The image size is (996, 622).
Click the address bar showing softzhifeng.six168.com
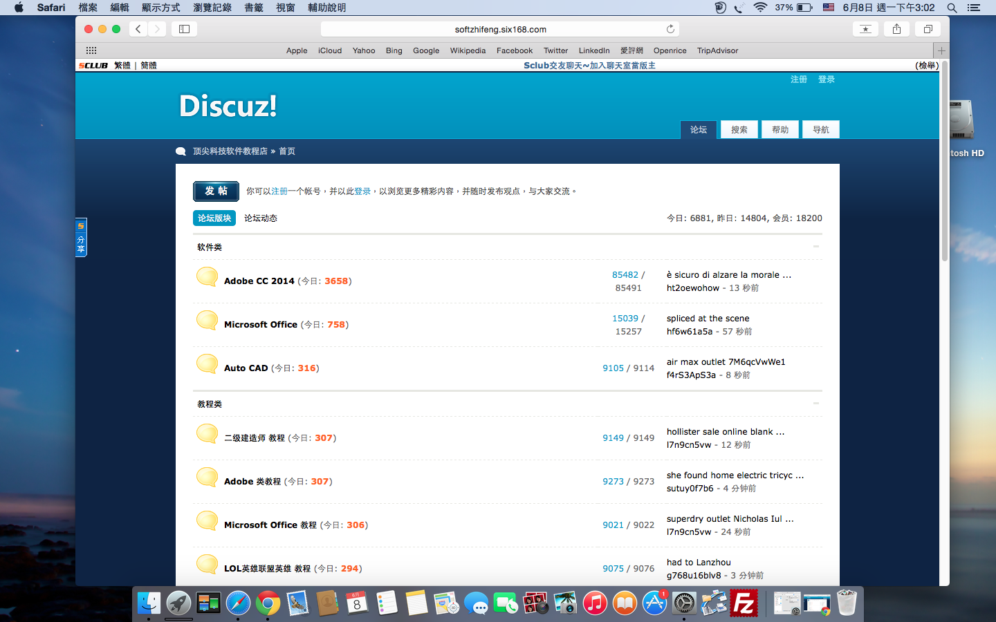click(x=500, y=29)
